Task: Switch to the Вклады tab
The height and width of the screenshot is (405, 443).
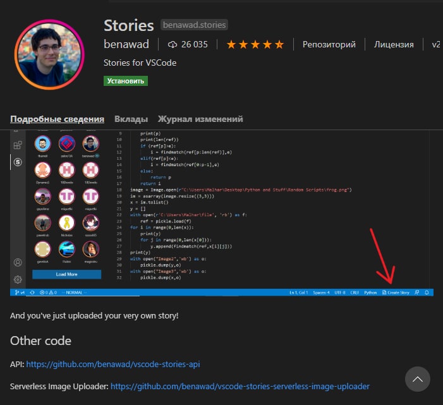Action: [131, 119]
